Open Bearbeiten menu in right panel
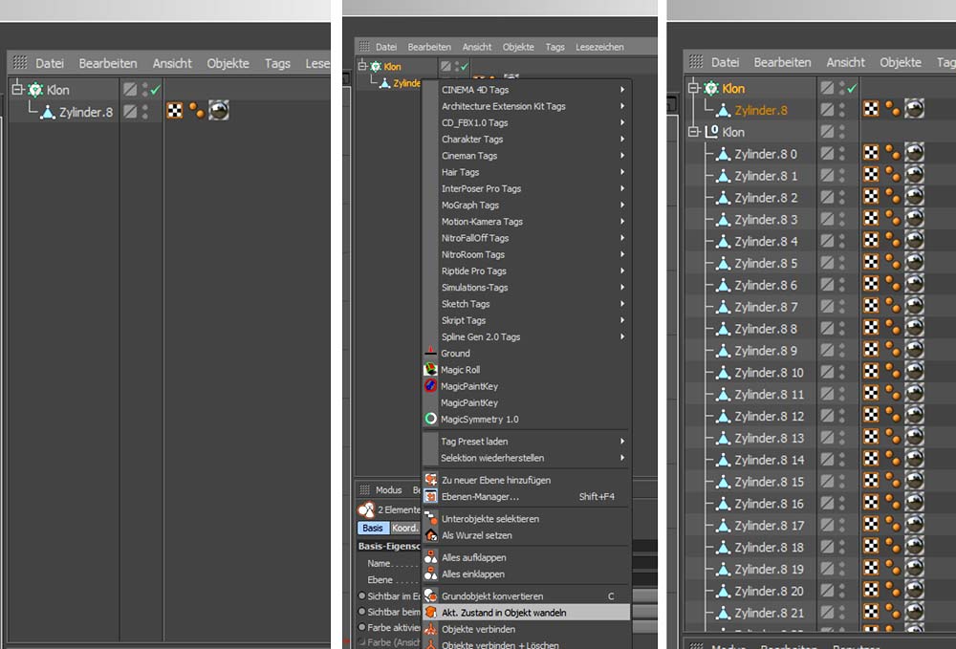The width and height of the screenshot is (956, 649). pyautogui.click(x=782, y=62)
